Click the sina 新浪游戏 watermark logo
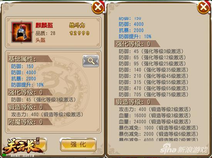Image resolution: width=212 pixels, height=158 pixels. tap(184, 149)
